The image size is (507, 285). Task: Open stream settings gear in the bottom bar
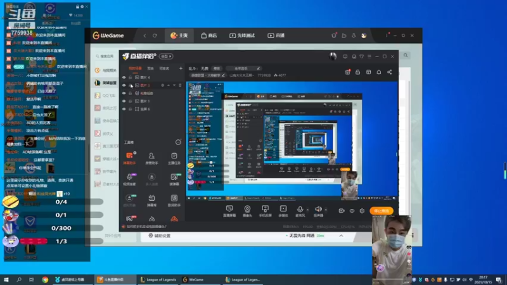pos(362,211)
